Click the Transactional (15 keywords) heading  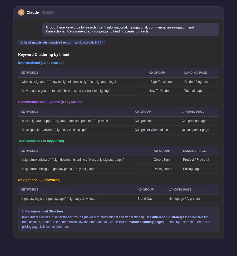click(x=41, y=141)
